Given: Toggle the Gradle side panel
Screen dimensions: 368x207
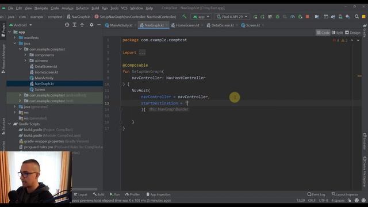Looking at the screenshot, I should [x=365, y=30].
